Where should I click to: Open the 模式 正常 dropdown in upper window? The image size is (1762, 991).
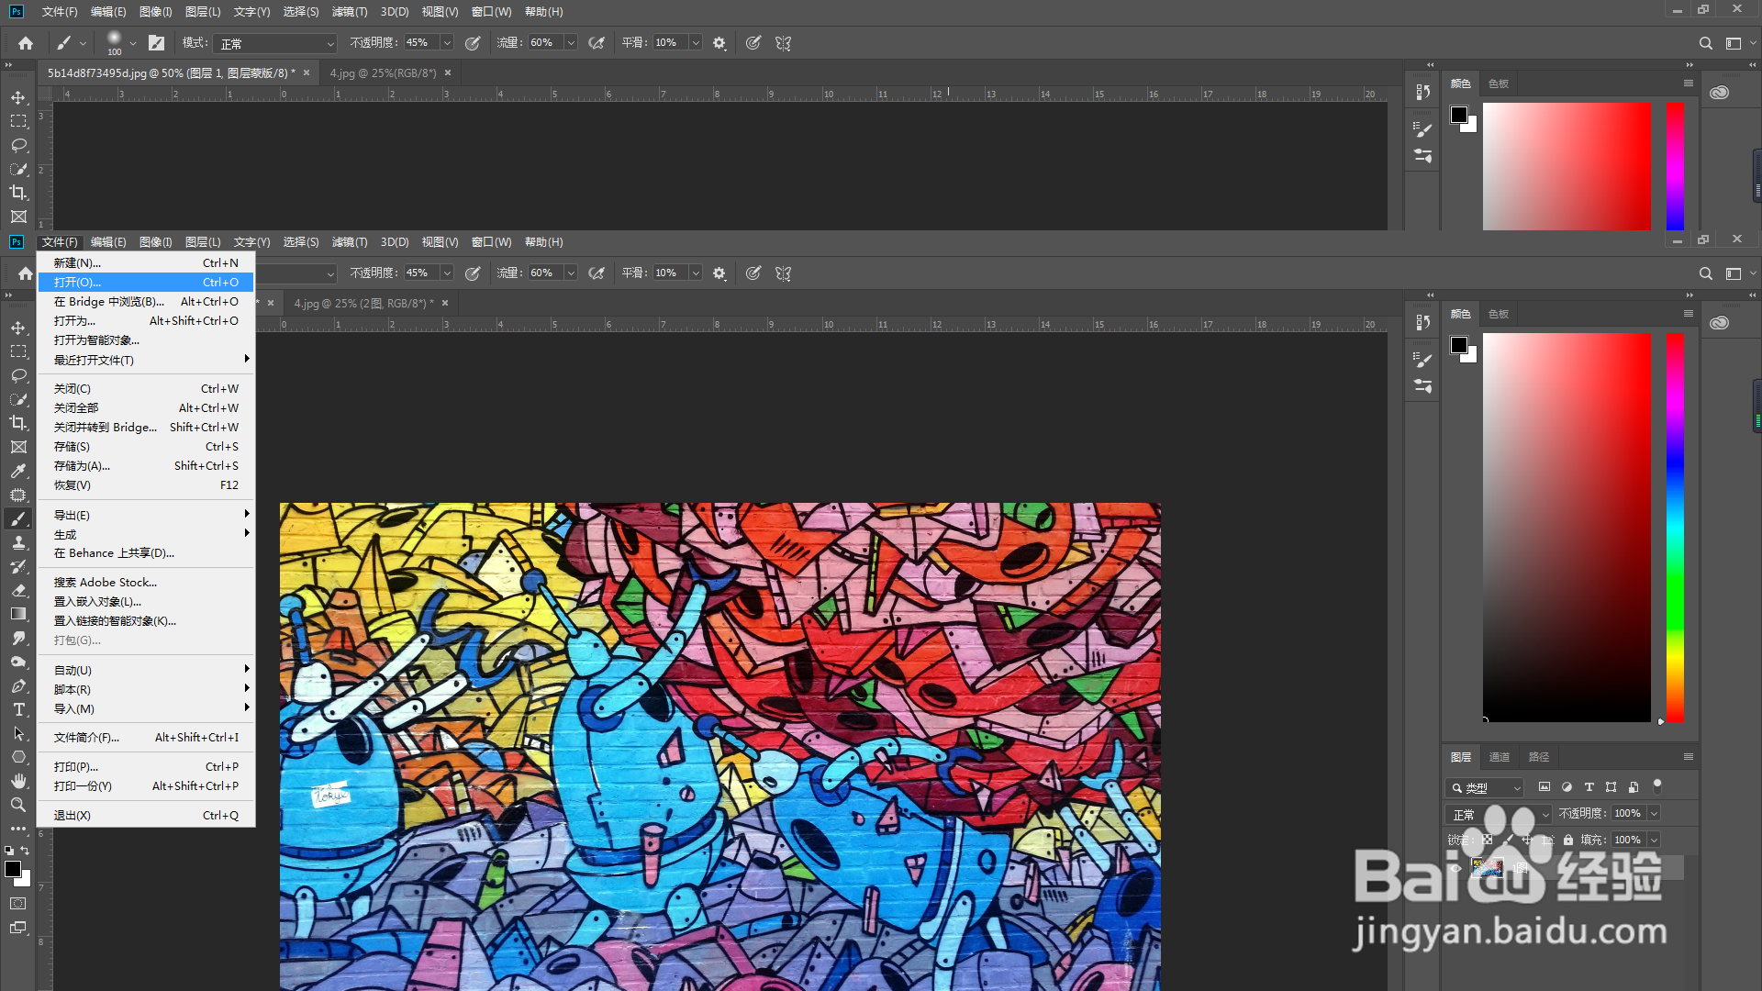pyautogui.click(x=275, y=43)
